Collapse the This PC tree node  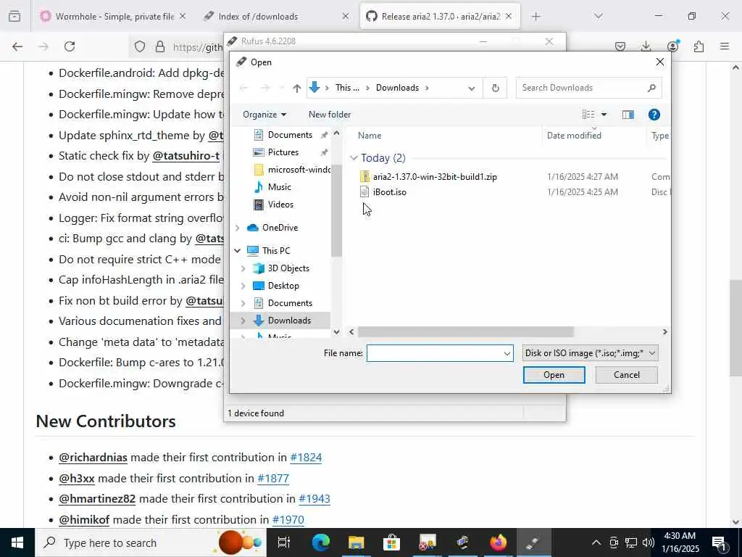[238, 250]
